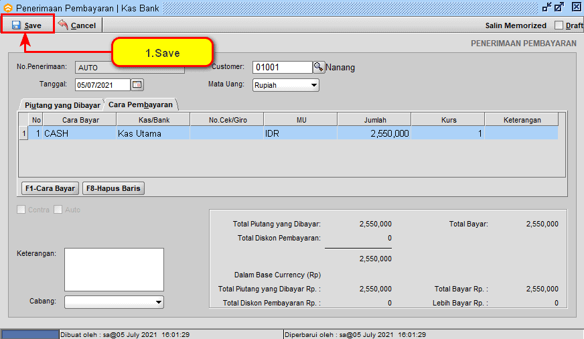Click the customer search magnifier icon
Screen dimensions: 584x339
tap(318, 67)
